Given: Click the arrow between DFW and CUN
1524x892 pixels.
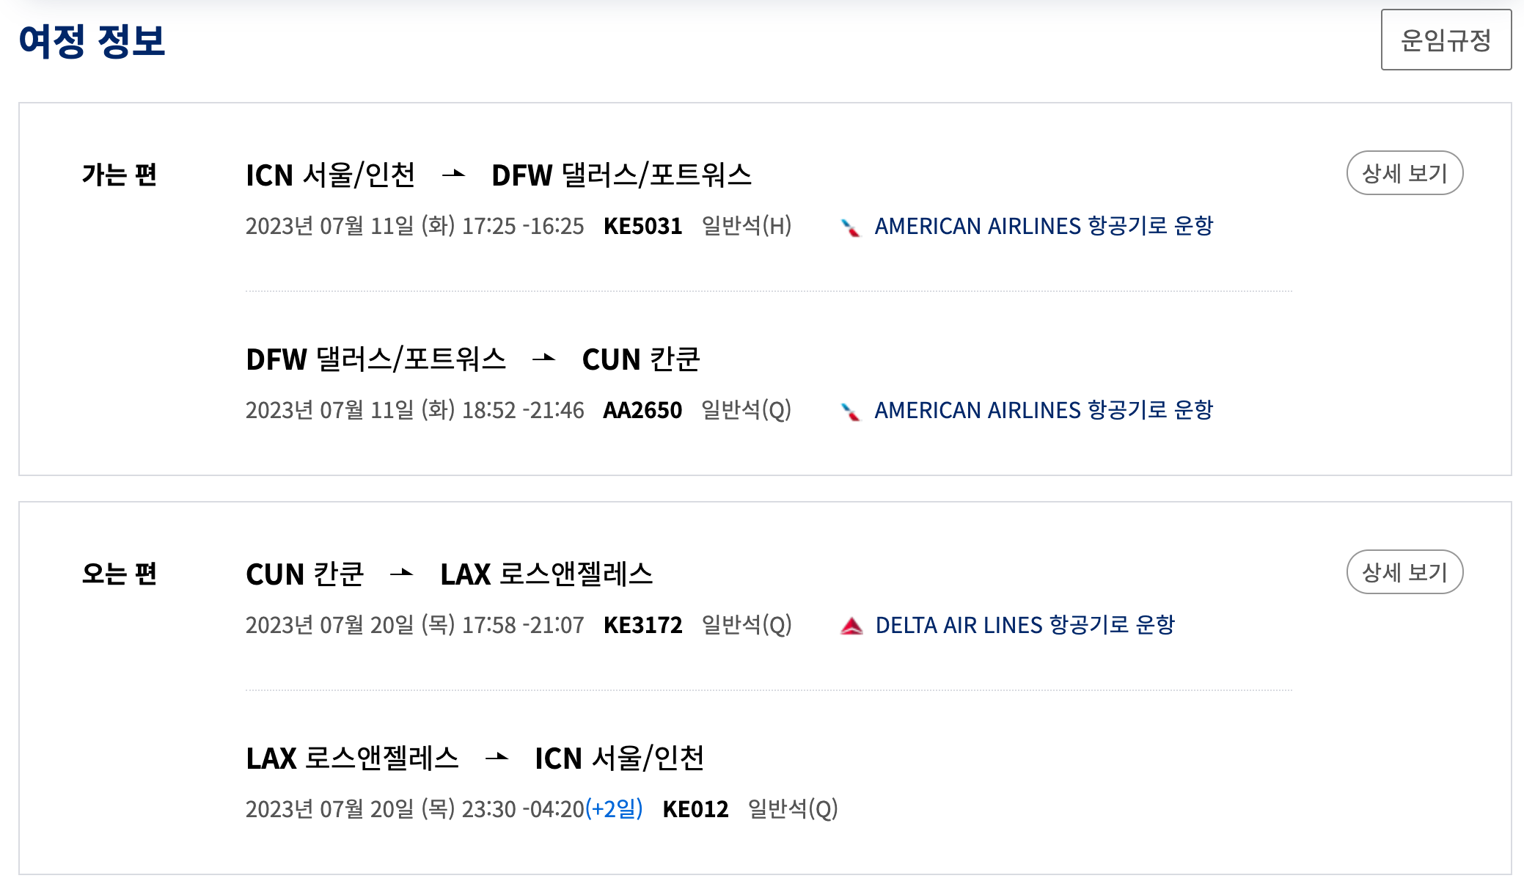Looking at the screenshot, I should 543,359.
